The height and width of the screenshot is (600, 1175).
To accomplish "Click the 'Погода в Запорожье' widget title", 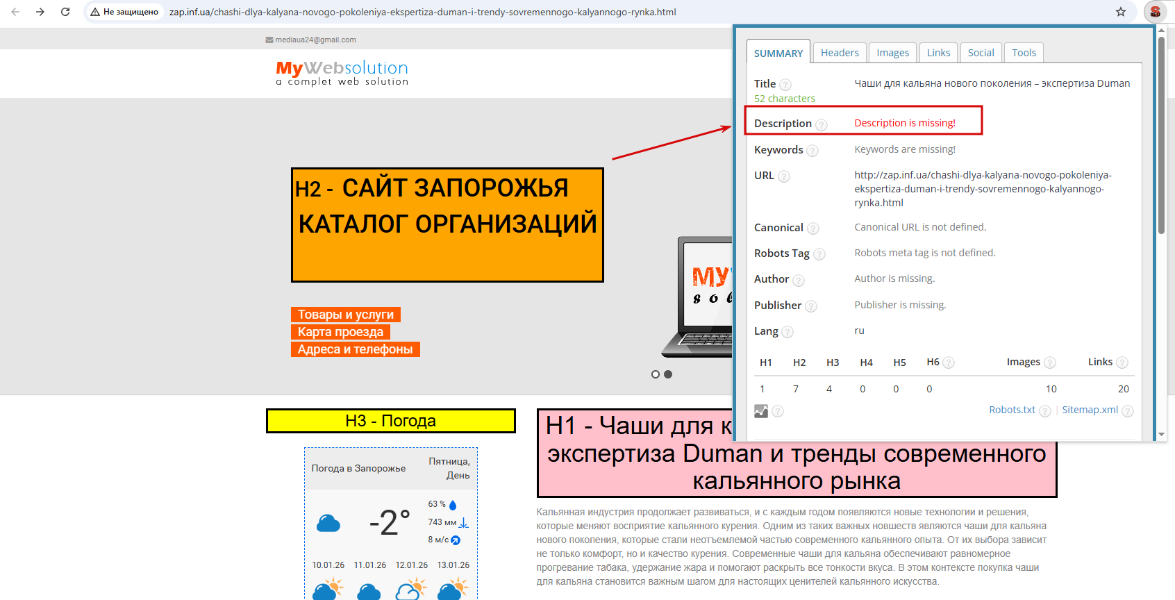I will tap(358, 468).
